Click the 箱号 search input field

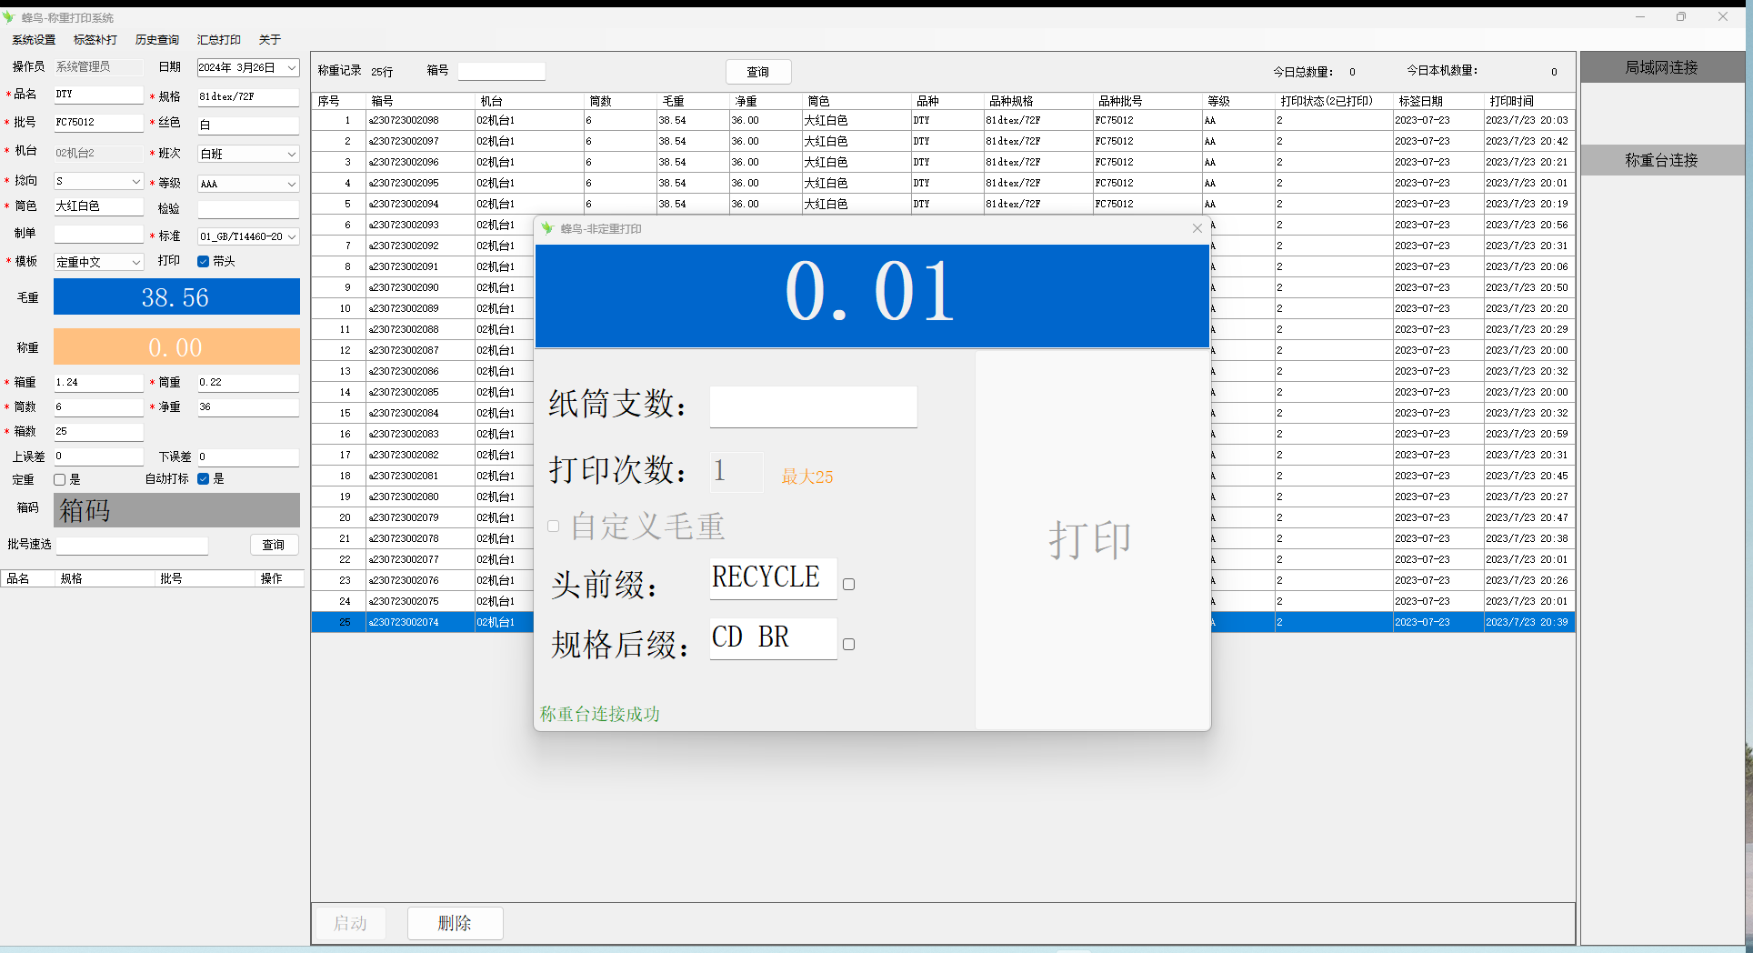501,71
